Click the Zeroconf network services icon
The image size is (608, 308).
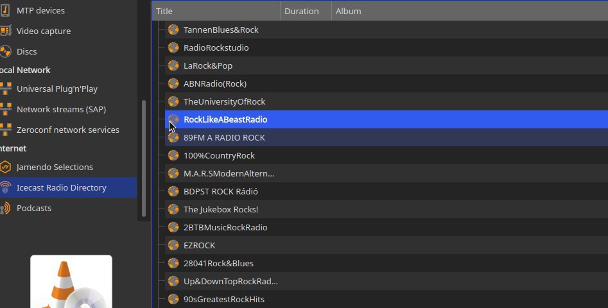coord(5,130)
